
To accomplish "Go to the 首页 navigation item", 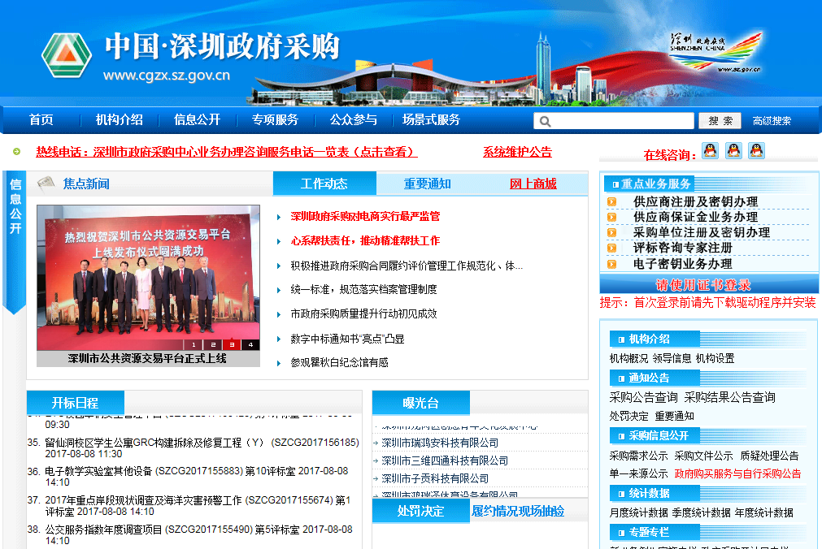I will (x=41, y=120).
